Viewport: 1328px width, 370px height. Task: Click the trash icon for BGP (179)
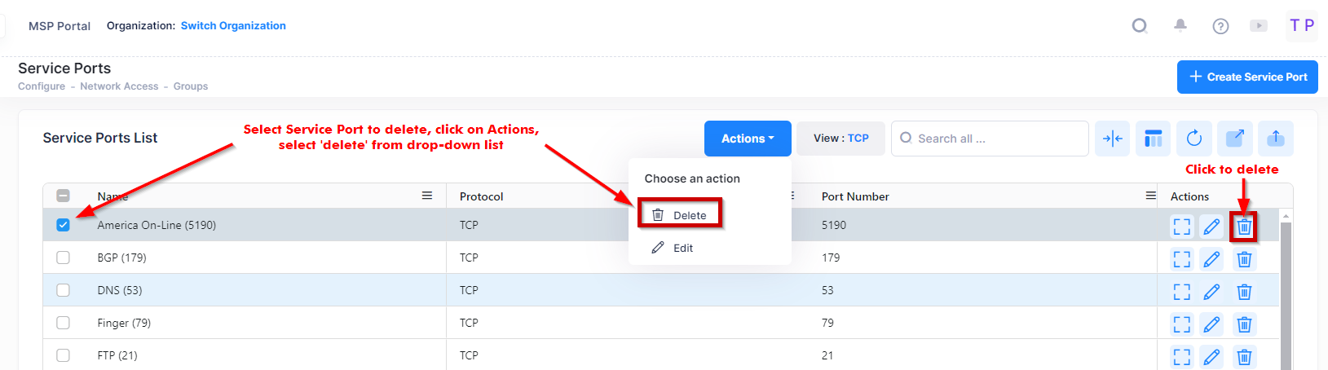click(x=1244, y=259)
